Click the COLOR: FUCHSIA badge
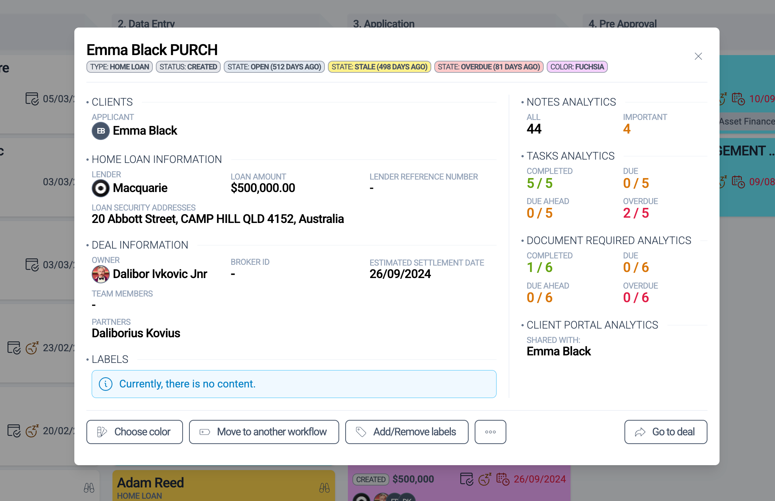The image size is (775, 501). tap(577, 67)
